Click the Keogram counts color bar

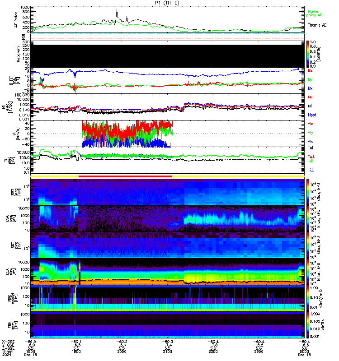(308, 54)
